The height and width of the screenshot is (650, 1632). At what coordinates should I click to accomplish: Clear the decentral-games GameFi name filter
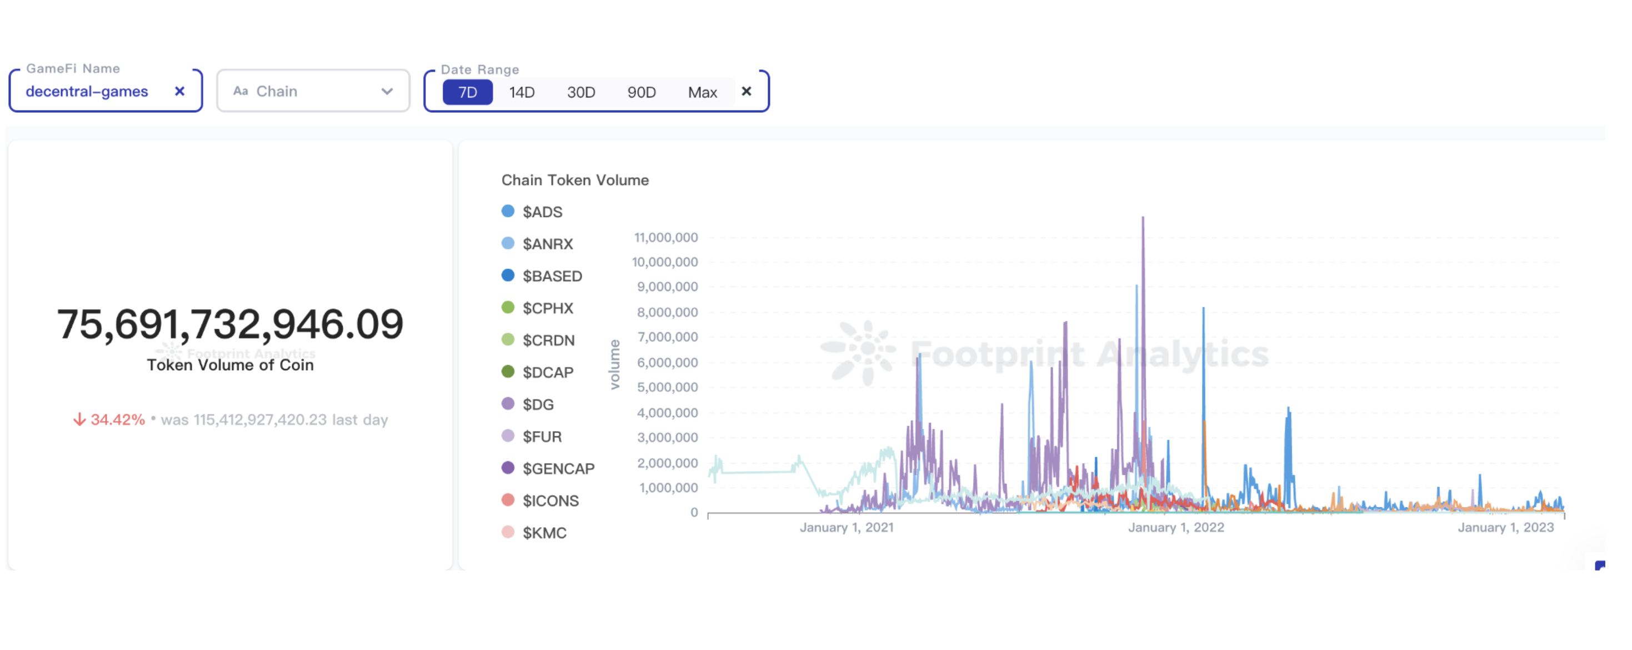point(180,91)
